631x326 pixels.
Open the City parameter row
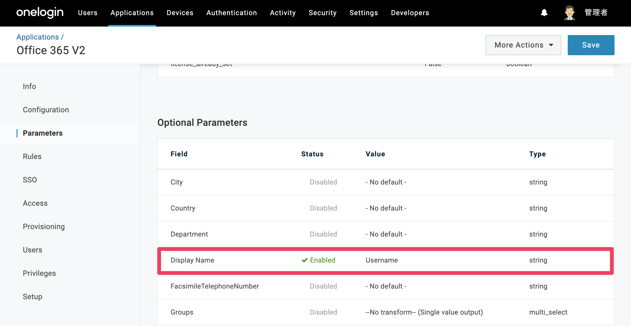(386, 182)
